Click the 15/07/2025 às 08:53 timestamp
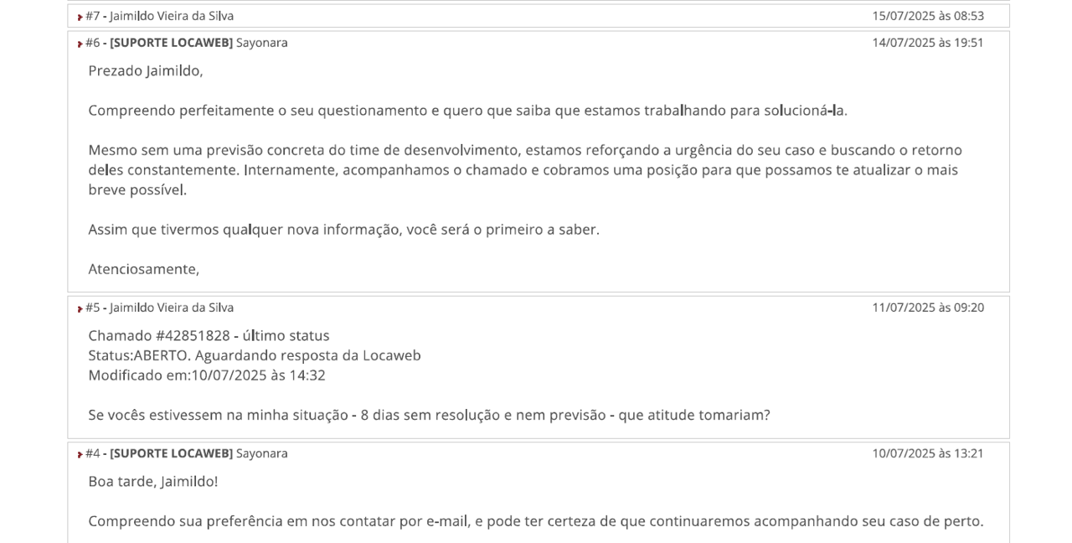Viewport: 1072px width, 543px height. coord(928,16)
